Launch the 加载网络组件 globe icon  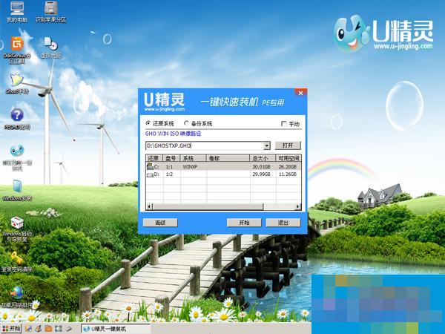click(17, 297)
